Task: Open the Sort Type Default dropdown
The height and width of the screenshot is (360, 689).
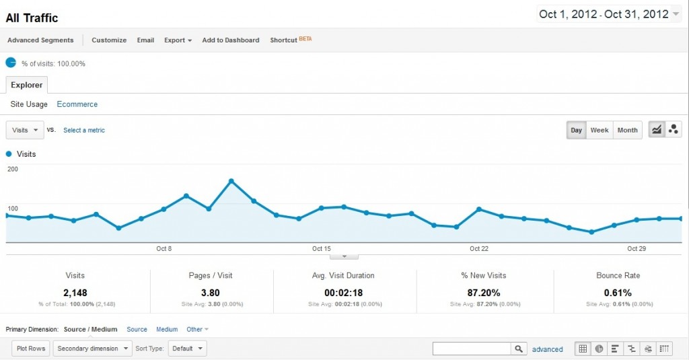Action: 187,349
